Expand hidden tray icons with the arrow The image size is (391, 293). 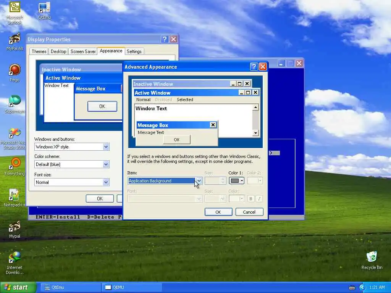(362, 288)
